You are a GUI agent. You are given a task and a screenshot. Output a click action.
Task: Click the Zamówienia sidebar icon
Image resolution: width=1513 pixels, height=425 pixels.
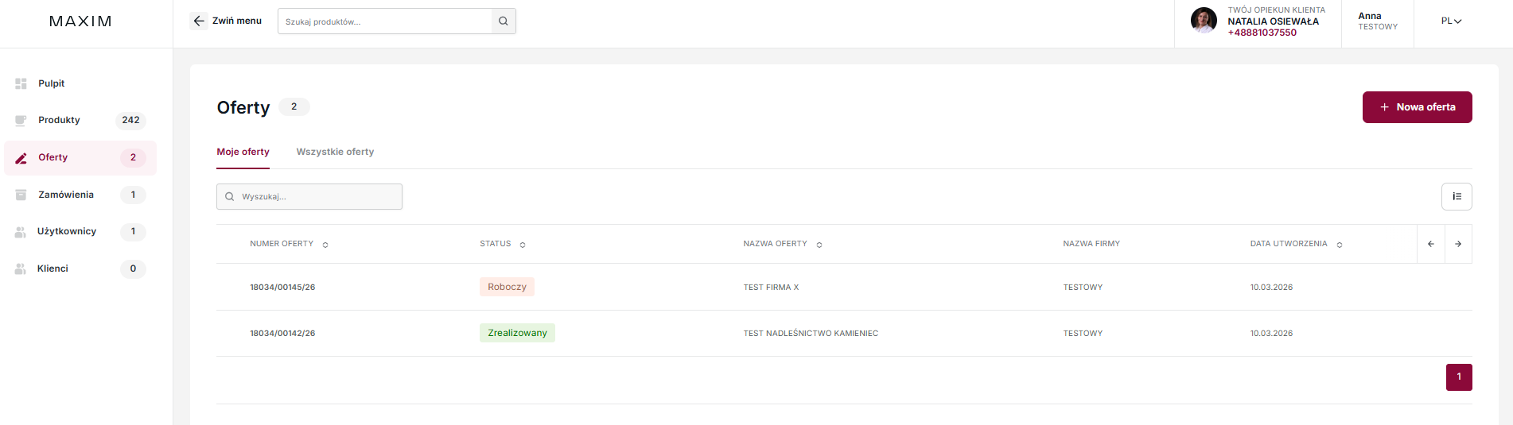coord(21,195)
